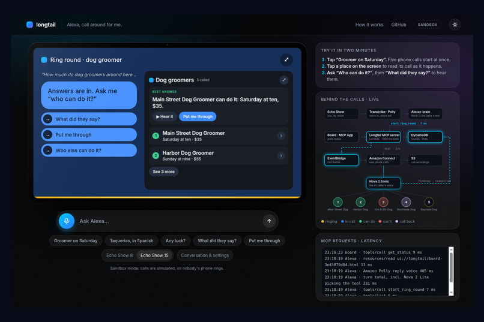Viewport: 484px width, 322px height.
Task: Click What did they say? chip below input
Action: tap(217, 240)
